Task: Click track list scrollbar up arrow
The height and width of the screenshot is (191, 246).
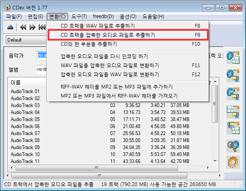Action: coord(215,82)
